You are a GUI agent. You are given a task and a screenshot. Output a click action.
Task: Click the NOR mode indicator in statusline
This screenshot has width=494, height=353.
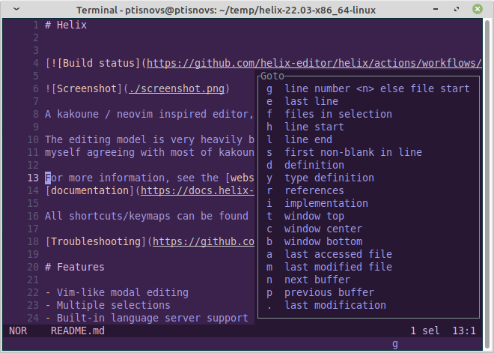coord(18,331)
